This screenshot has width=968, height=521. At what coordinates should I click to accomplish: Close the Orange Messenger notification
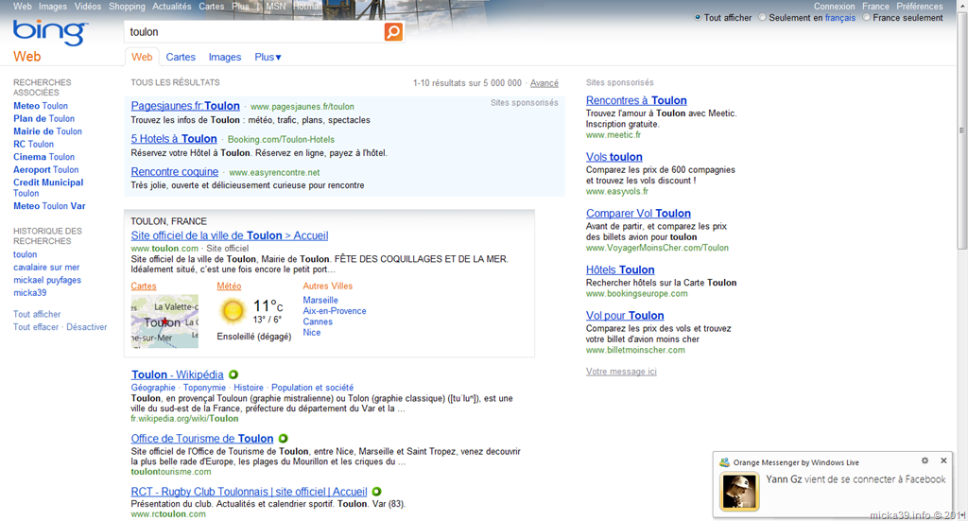point(943,460)
